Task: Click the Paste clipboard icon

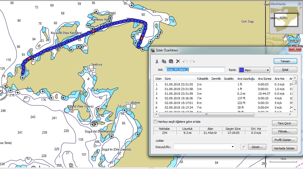Action: click(x=171, y=61)
